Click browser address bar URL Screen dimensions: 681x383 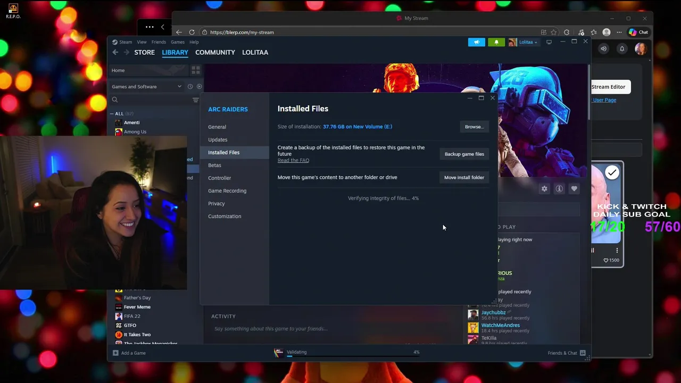point(242,32)
